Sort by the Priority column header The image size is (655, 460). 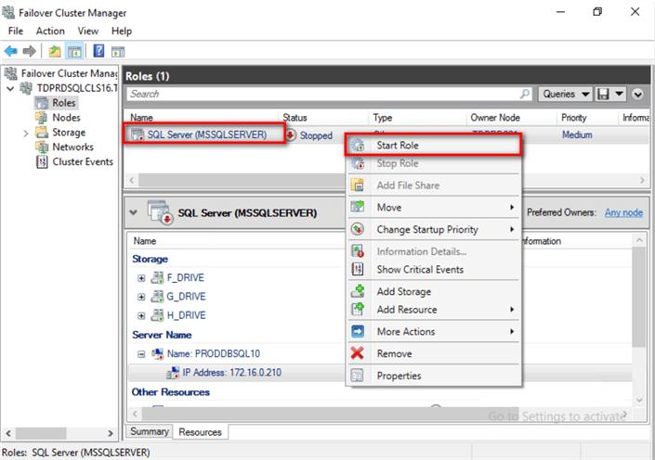tap(587, 118)
